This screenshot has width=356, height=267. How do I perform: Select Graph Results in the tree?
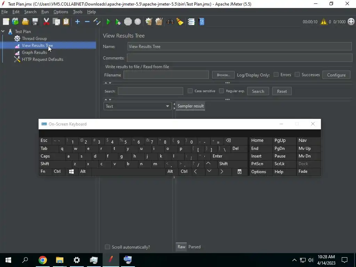tap(34, 52)
